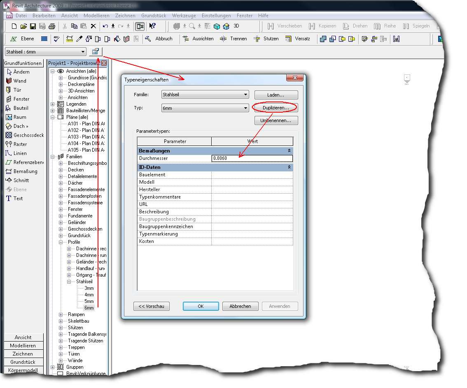Image resolution: width=467 pixels, height=388 pixels.
Task: Open the Datei menu
Action: 21,16
